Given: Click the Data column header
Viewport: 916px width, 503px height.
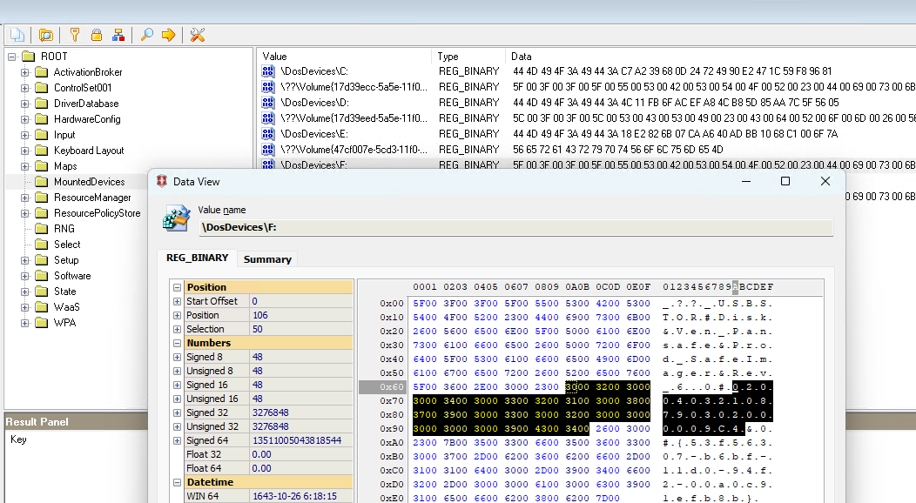Looking at the screenshot, I should point(521,57).
